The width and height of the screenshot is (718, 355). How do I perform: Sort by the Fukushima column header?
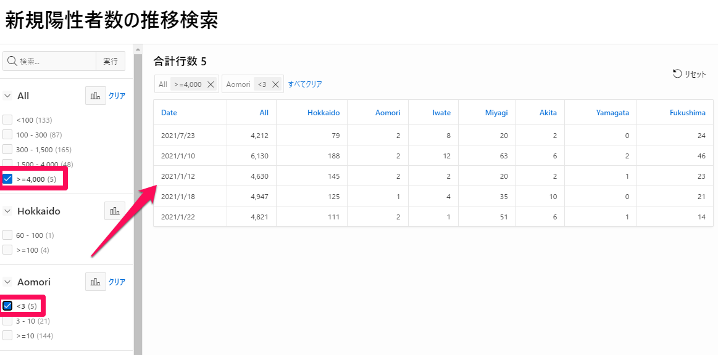[688, 112]
